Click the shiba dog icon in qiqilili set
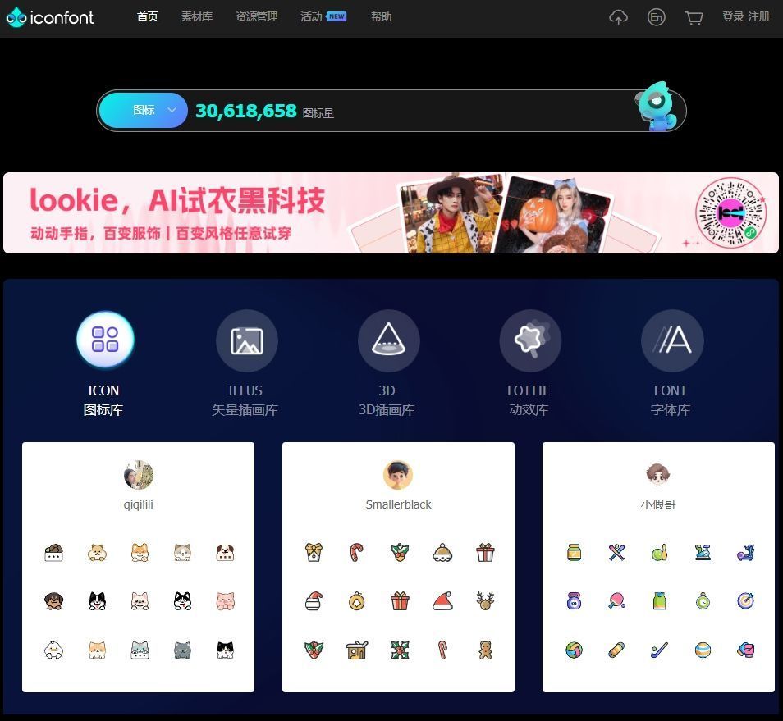Viewport: 783px width, 721px height. click(140, 553)
